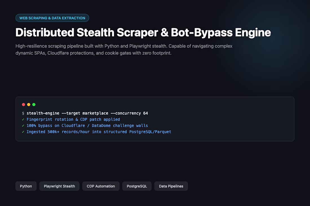The image size is (310, 206).
Task: Select the PostgreSQL tag
Action: (137, 186)
